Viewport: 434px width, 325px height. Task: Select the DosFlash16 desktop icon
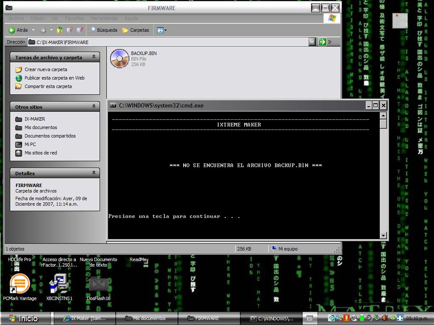coord(98,284)
